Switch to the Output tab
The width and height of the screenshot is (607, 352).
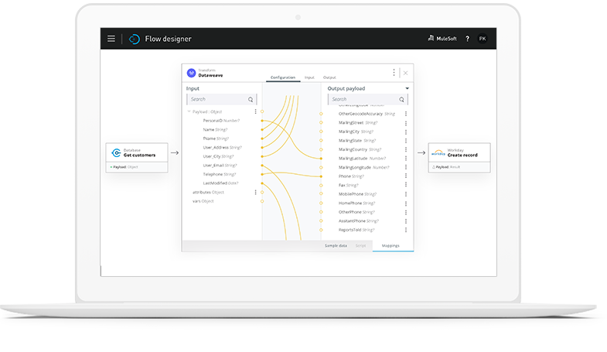point(329,77)
